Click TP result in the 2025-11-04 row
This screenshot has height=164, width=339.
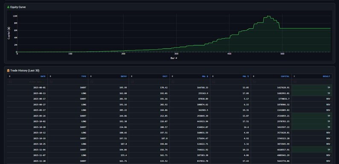click(x=329, y=150)
